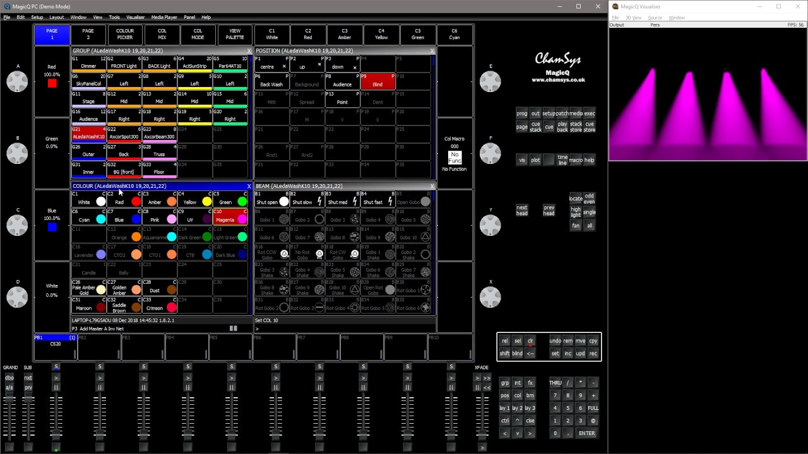This screenshot has width=808, height=454.
Task: Click the cue stack button
Action: (x=535, y=127)
